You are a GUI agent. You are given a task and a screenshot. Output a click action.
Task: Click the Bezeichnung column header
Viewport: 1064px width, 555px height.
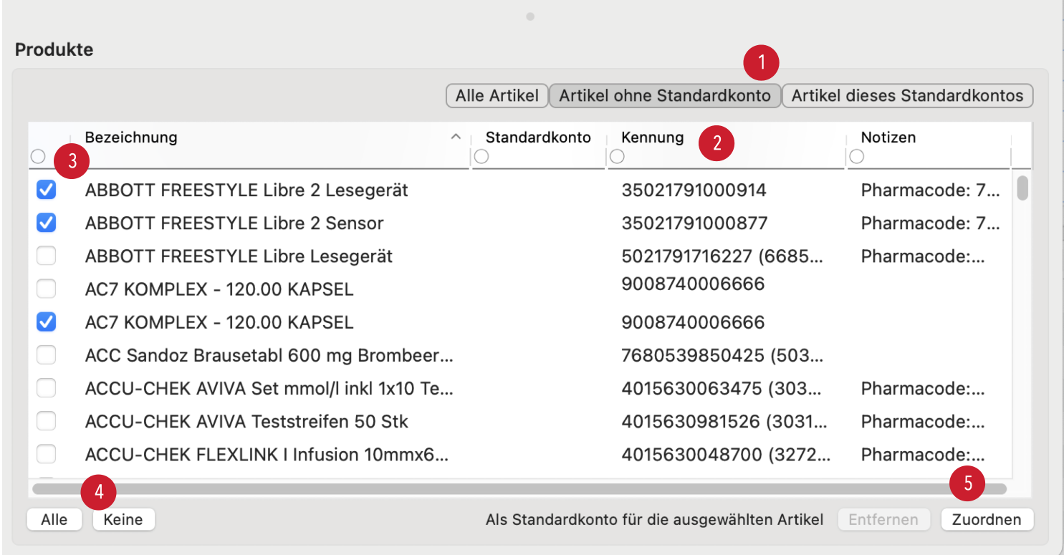point(131,137)
